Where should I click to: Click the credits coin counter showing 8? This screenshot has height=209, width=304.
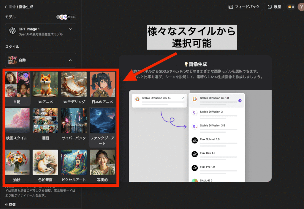[291, 7]
